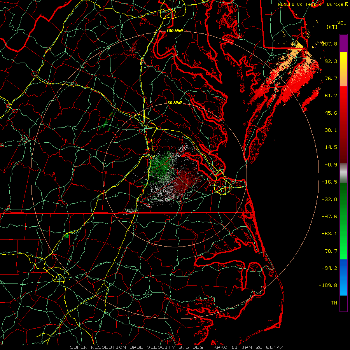Click the 61.2 legend value
The height and width of the screenshot is (350, 350).
pos(331,96)
